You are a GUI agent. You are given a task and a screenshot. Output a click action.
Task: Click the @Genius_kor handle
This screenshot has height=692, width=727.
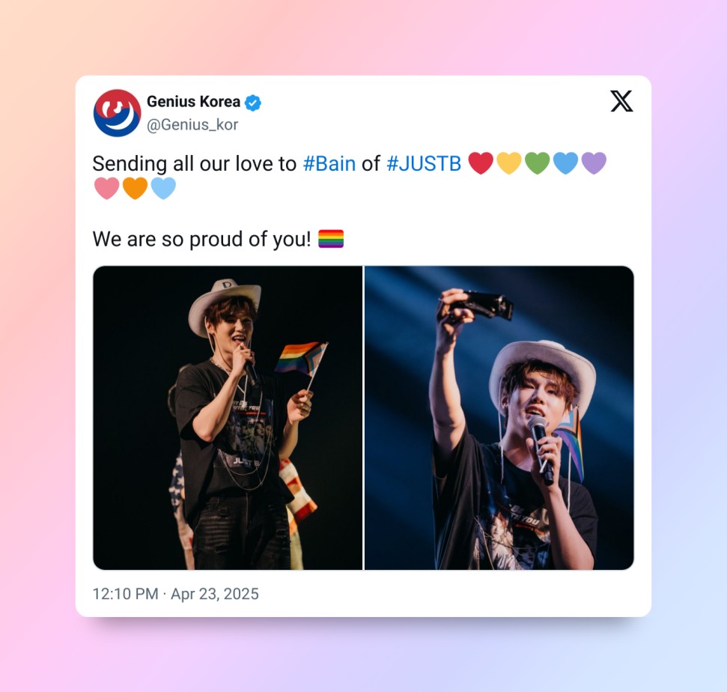tap(192, 125)
